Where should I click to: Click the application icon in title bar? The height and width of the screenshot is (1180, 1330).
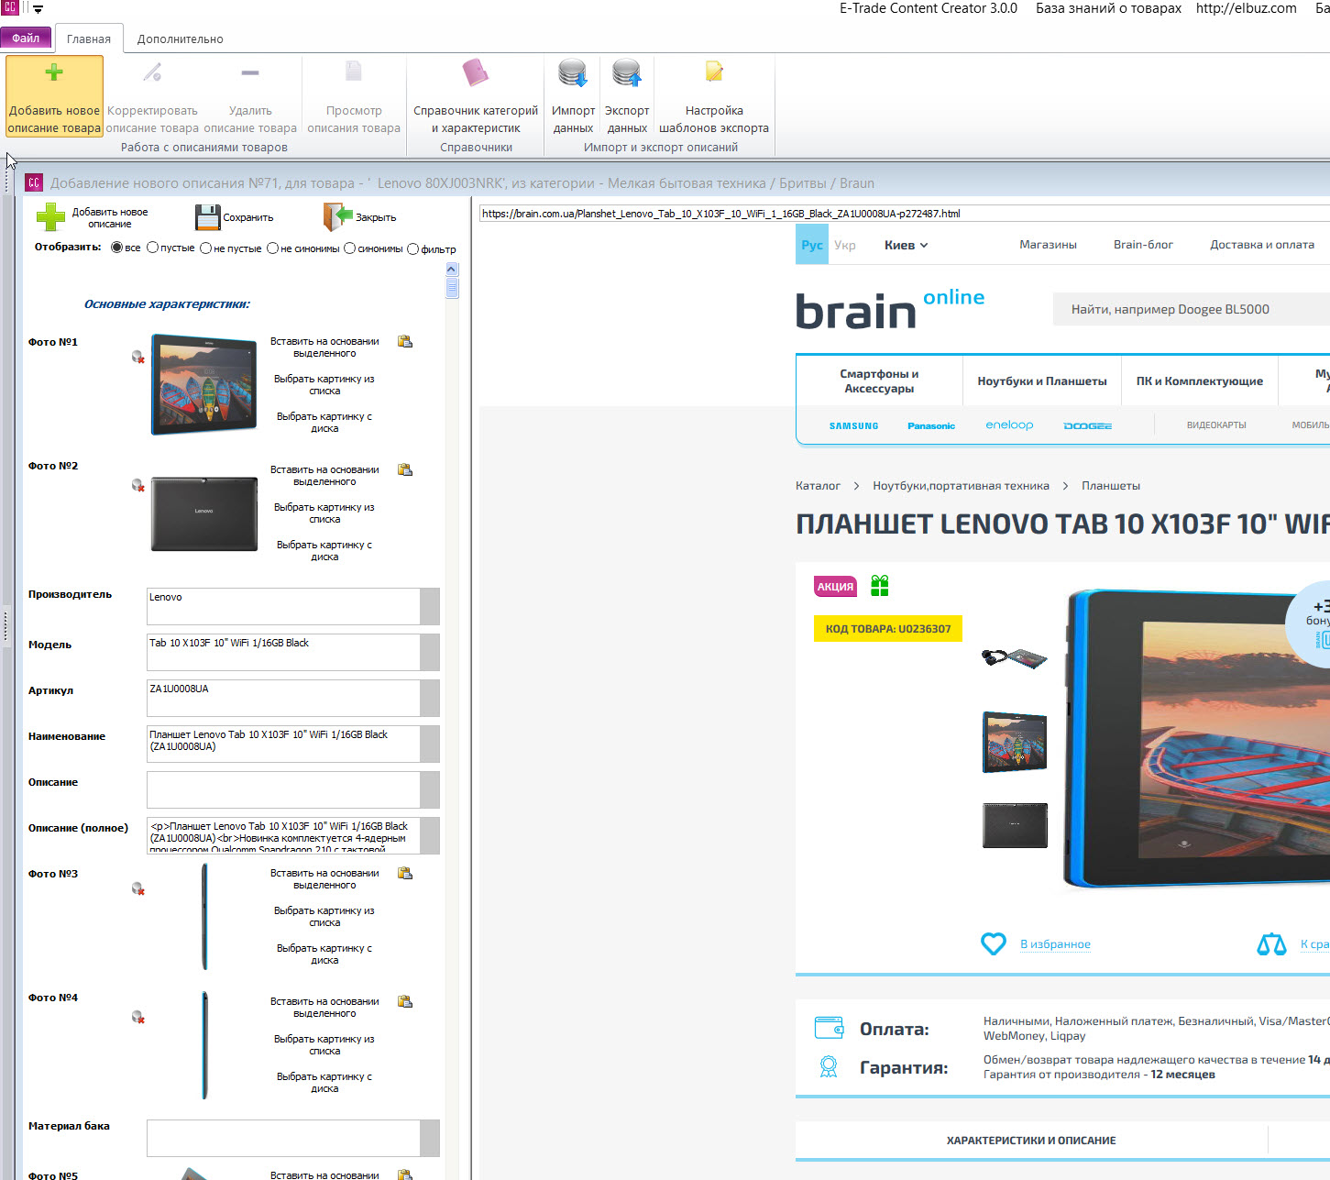click(9, 7)
